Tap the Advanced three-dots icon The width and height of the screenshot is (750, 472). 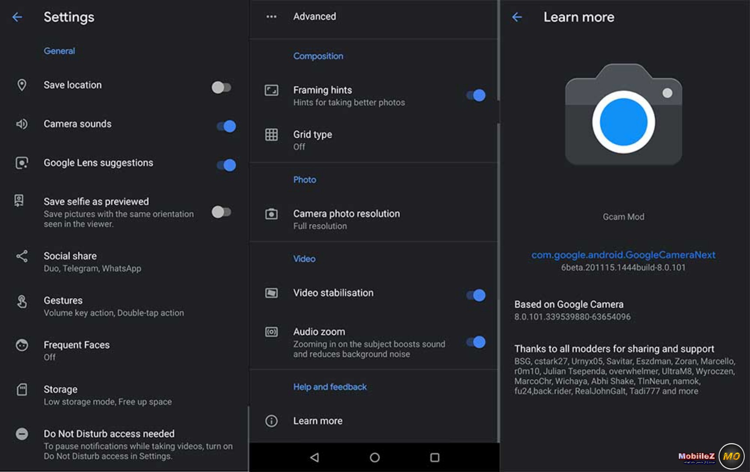(x=271, y=17)
